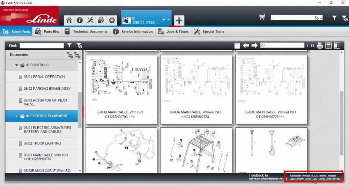Select the 05 CONTROLS folder

(x=42, y=65)
